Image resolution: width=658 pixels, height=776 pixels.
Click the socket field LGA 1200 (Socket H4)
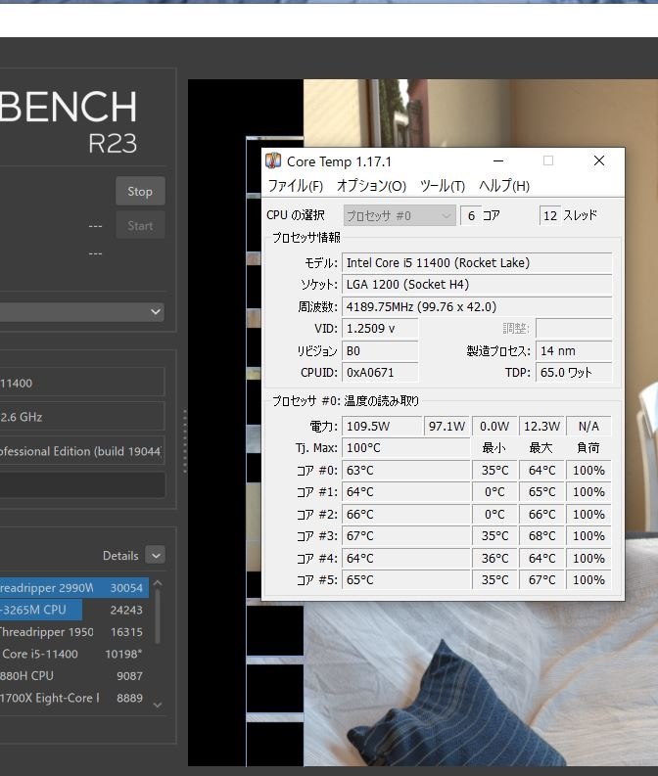pyautogui.click(x=477, y=285)
